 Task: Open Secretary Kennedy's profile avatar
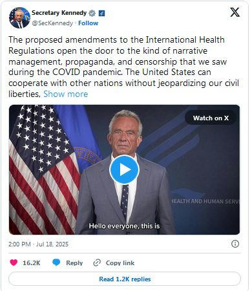pyautogui.click(x=19, y=18)
